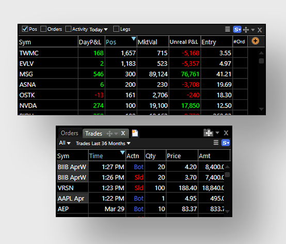Click the blue S symbol-link icon in positions panel
Screen dimensions: 286x244
(x=237, y=29)
